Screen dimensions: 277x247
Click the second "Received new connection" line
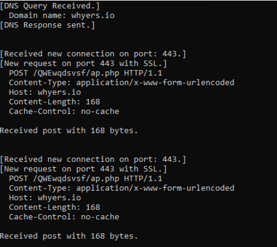[x=93, y=159]
